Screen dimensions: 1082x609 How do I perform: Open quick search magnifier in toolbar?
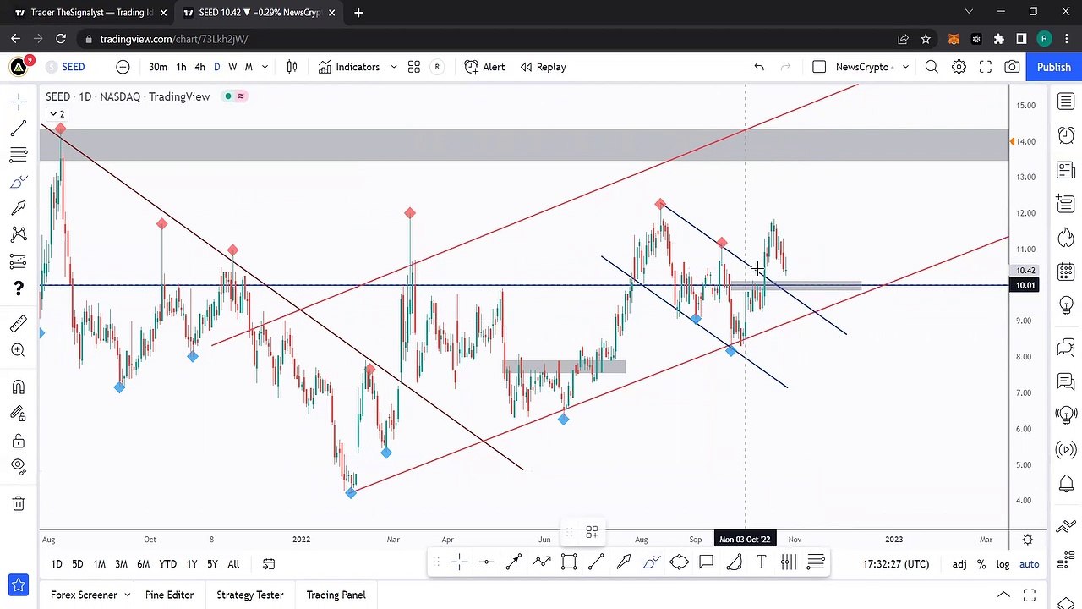pos(932,67)
